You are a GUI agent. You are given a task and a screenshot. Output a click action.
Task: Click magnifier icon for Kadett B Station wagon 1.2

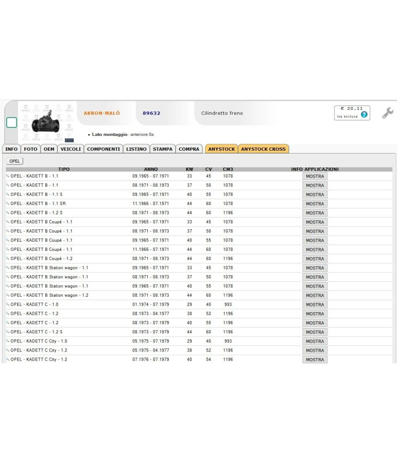[x=7, y=295]
